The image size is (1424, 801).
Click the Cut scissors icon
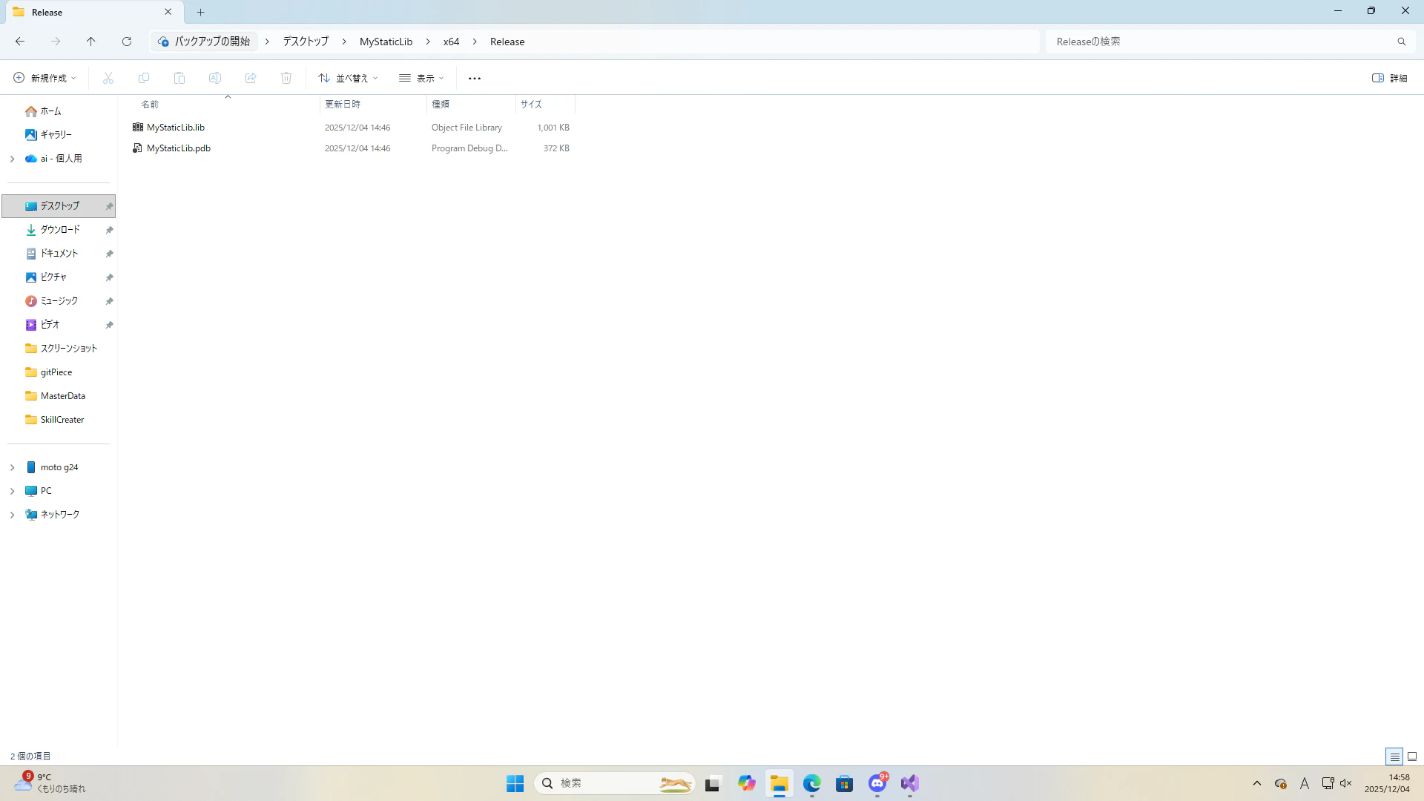point(108,78)
